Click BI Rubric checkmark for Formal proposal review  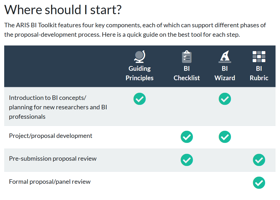click(x=259, y=183)
